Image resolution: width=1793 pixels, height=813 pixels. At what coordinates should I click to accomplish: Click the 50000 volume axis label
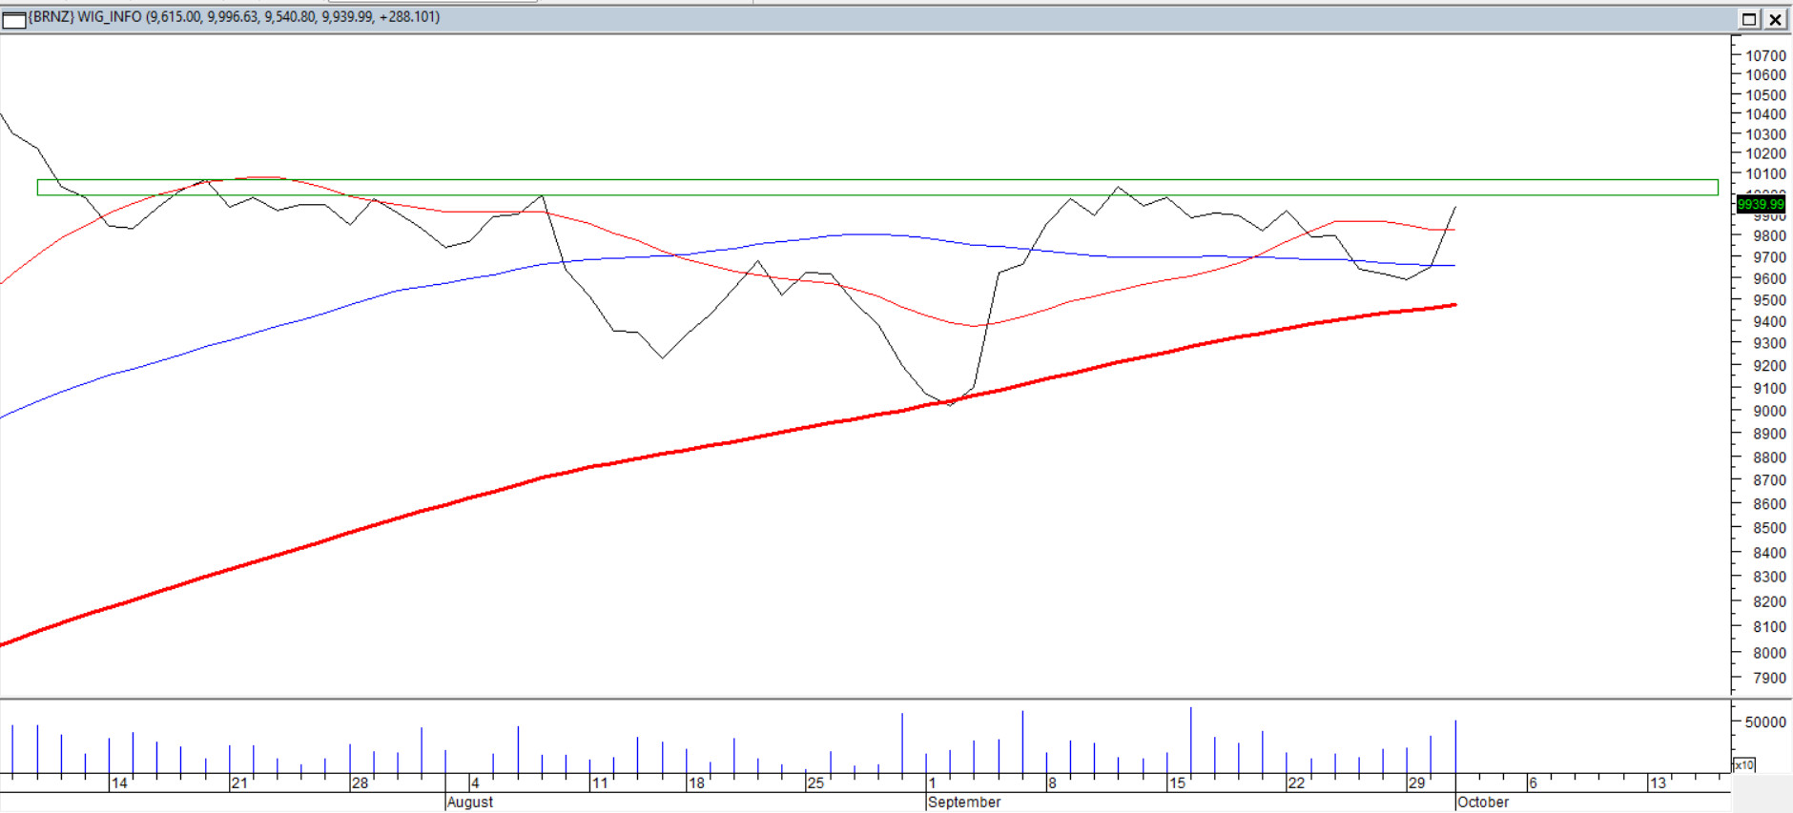[1765, 722]
